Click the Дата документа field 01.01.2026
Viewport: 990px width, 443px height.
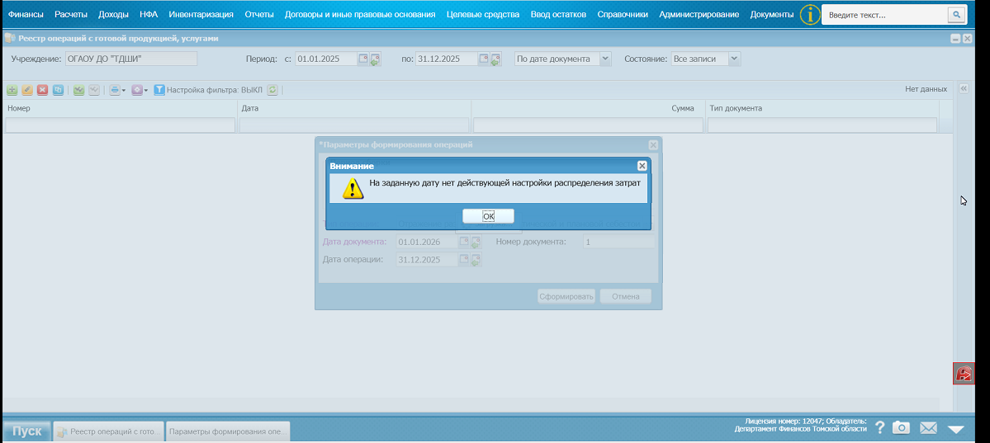click(x=427, y=242)
